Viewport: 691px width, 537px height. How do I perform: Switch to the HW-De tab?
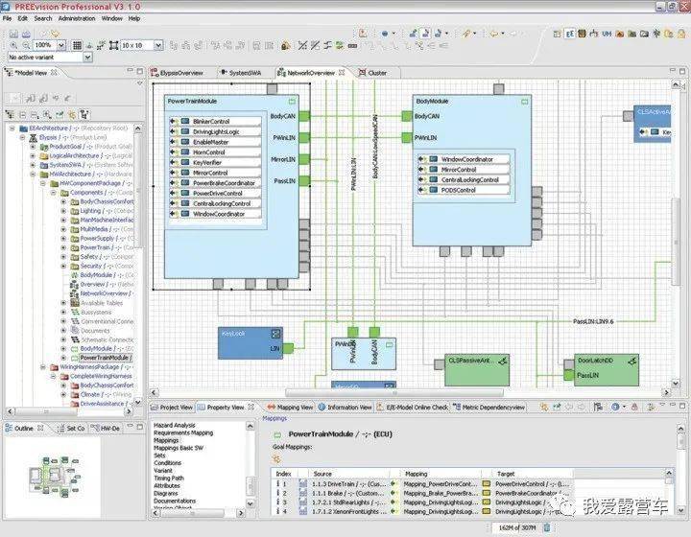[x=106, y=428]
